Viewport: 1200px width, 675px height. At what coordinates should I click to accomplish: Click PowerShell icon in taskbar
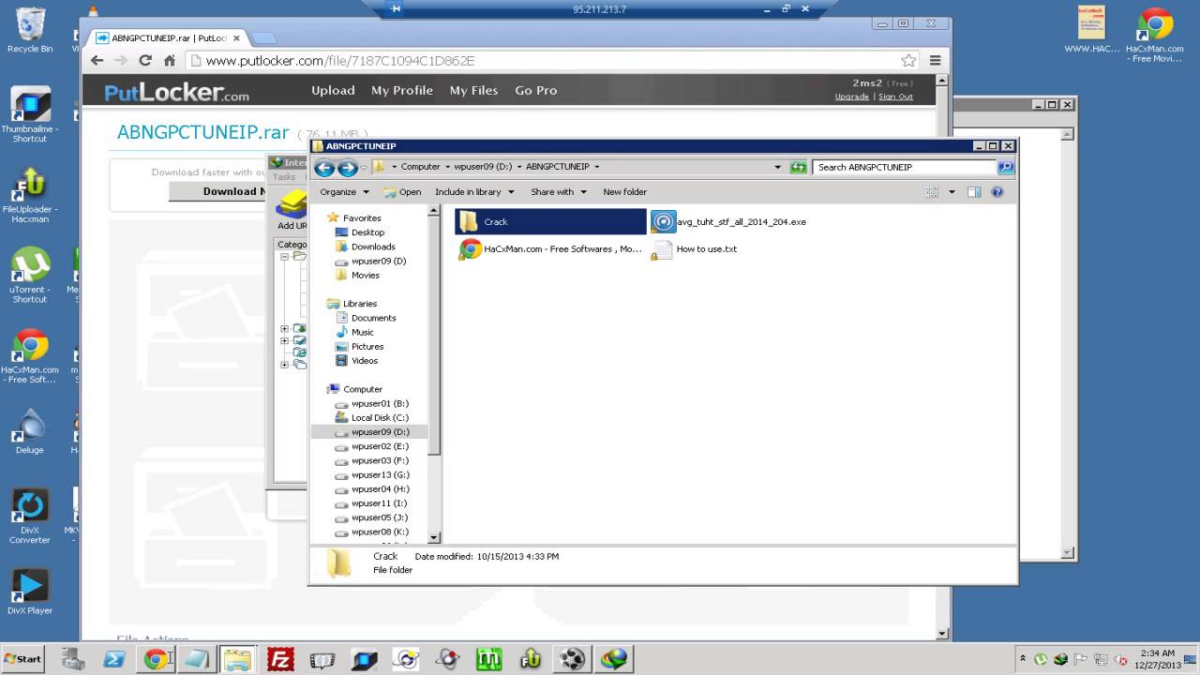[x=114, y=659]
